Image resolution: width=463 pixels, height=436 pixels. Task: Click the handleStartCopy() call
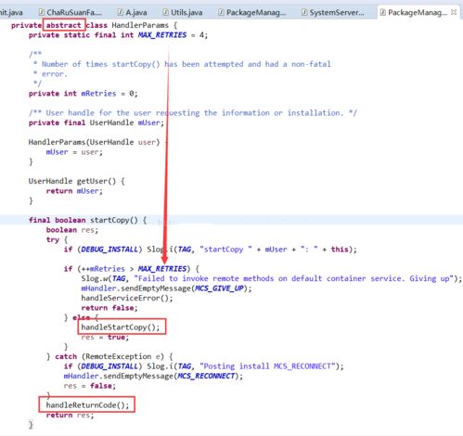[121, 327]
